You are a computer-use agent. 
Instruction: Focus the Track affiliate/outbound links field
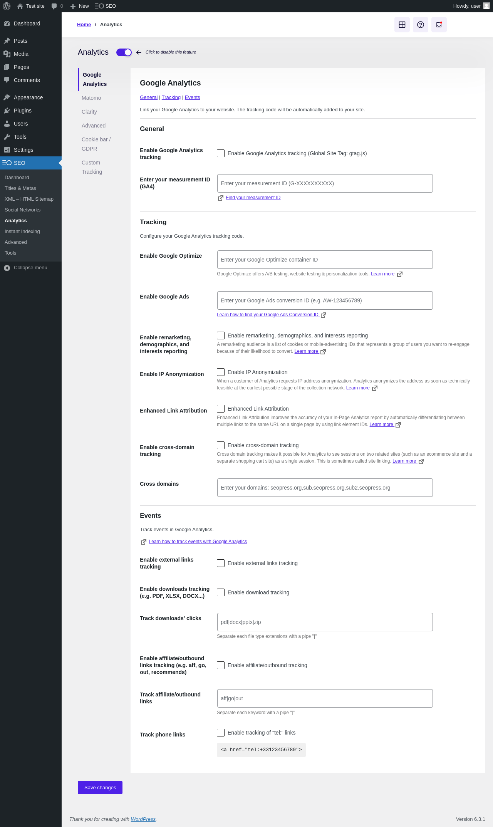pyautogui.click(x=325, y=698)
